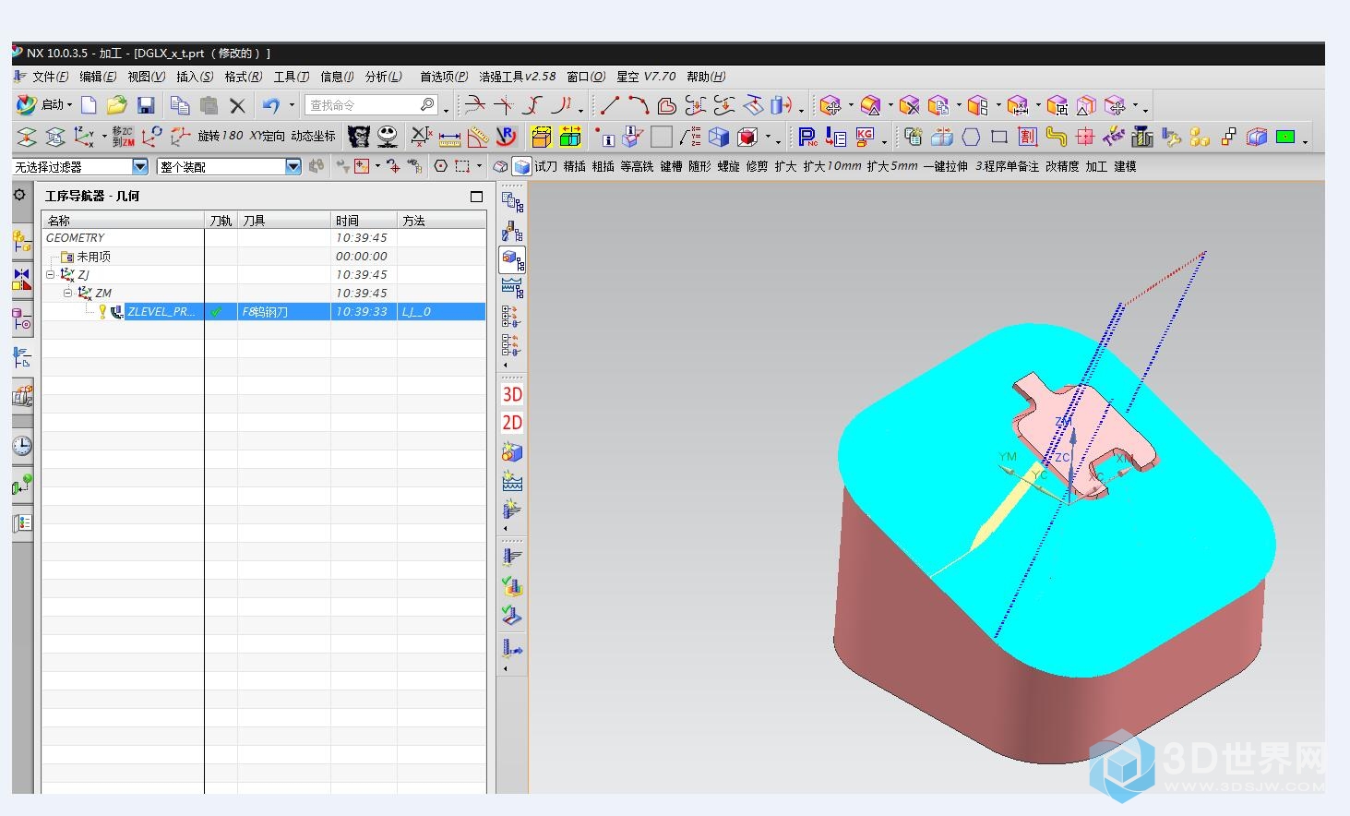Viewport: 1350px width, 816px height.
Task: Open the Assembly Navigator side tab
Action: click(x=22, y=243)
